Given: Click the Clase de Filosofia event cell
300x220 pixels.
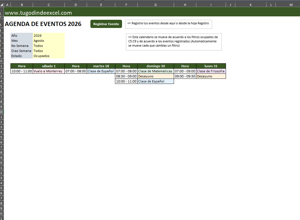Looking at the screenshot, I should [x=211, y=71].
